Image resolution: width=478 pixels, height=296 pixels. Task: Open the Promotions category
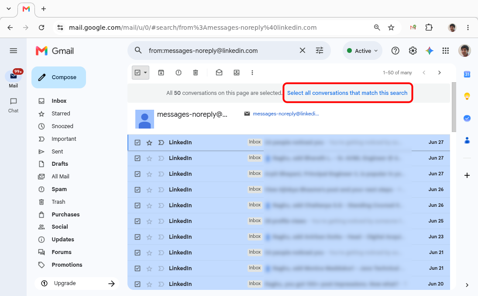click(67, 265)
